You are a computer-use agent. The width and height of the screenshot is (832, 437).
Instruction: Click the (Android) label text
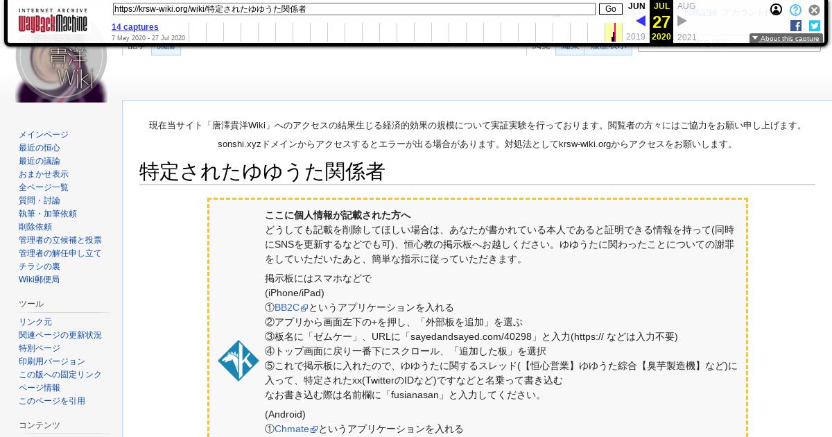[285, 414]
